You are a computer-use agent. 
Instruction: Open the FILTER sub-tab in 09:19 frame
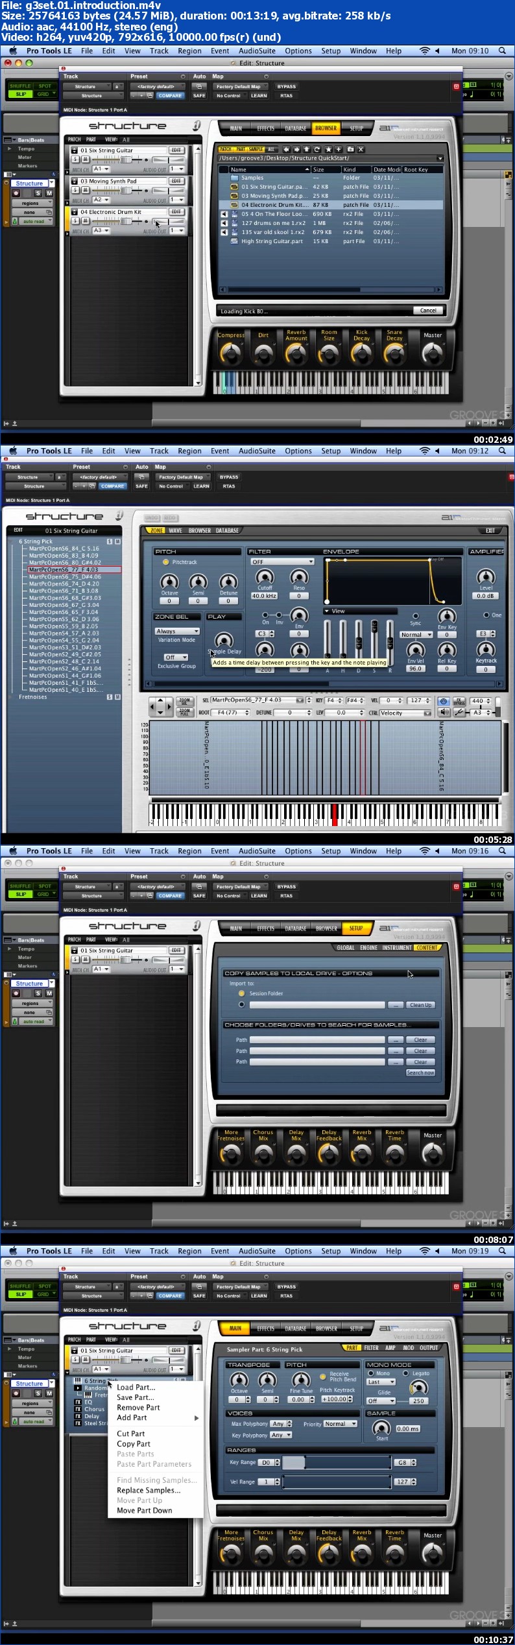coord(371,1347)
